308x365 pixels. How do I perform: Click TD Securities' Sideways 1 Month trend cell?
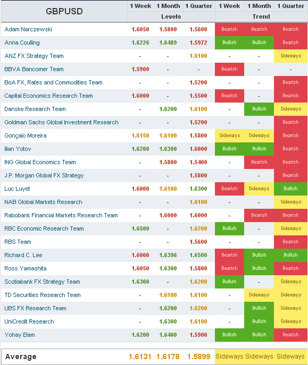pyautogui.click(x=259, y=295)
